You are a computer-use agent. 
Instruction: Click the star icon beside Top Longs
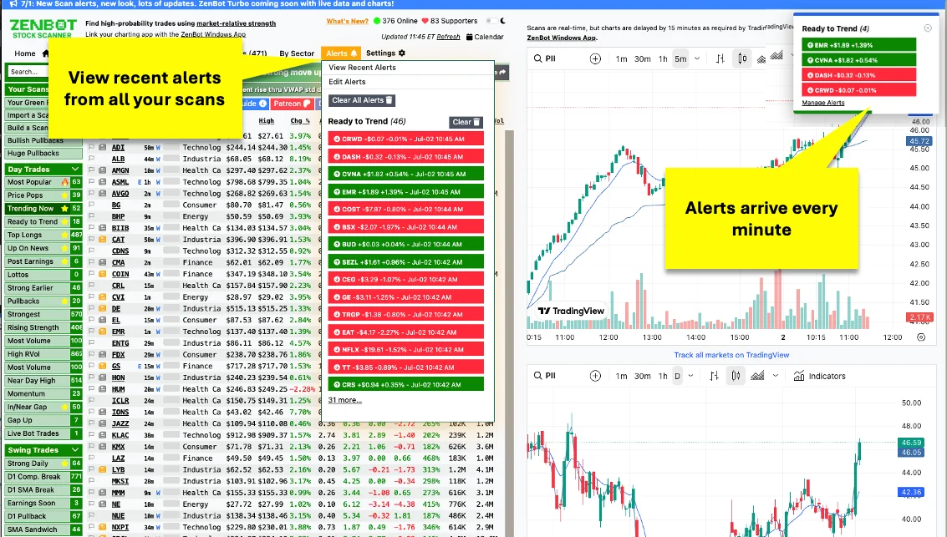64,236
